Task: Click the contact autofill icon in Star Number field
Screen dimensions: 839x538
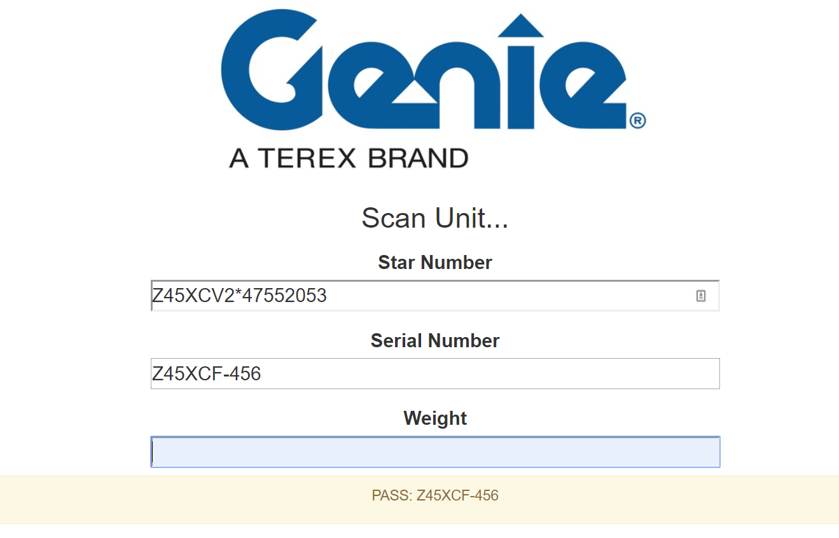Action: [701, 296]
